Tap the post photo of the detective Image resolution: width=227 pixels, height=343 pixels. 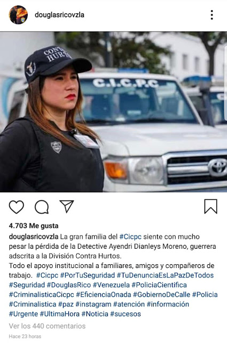pos(113,112)
